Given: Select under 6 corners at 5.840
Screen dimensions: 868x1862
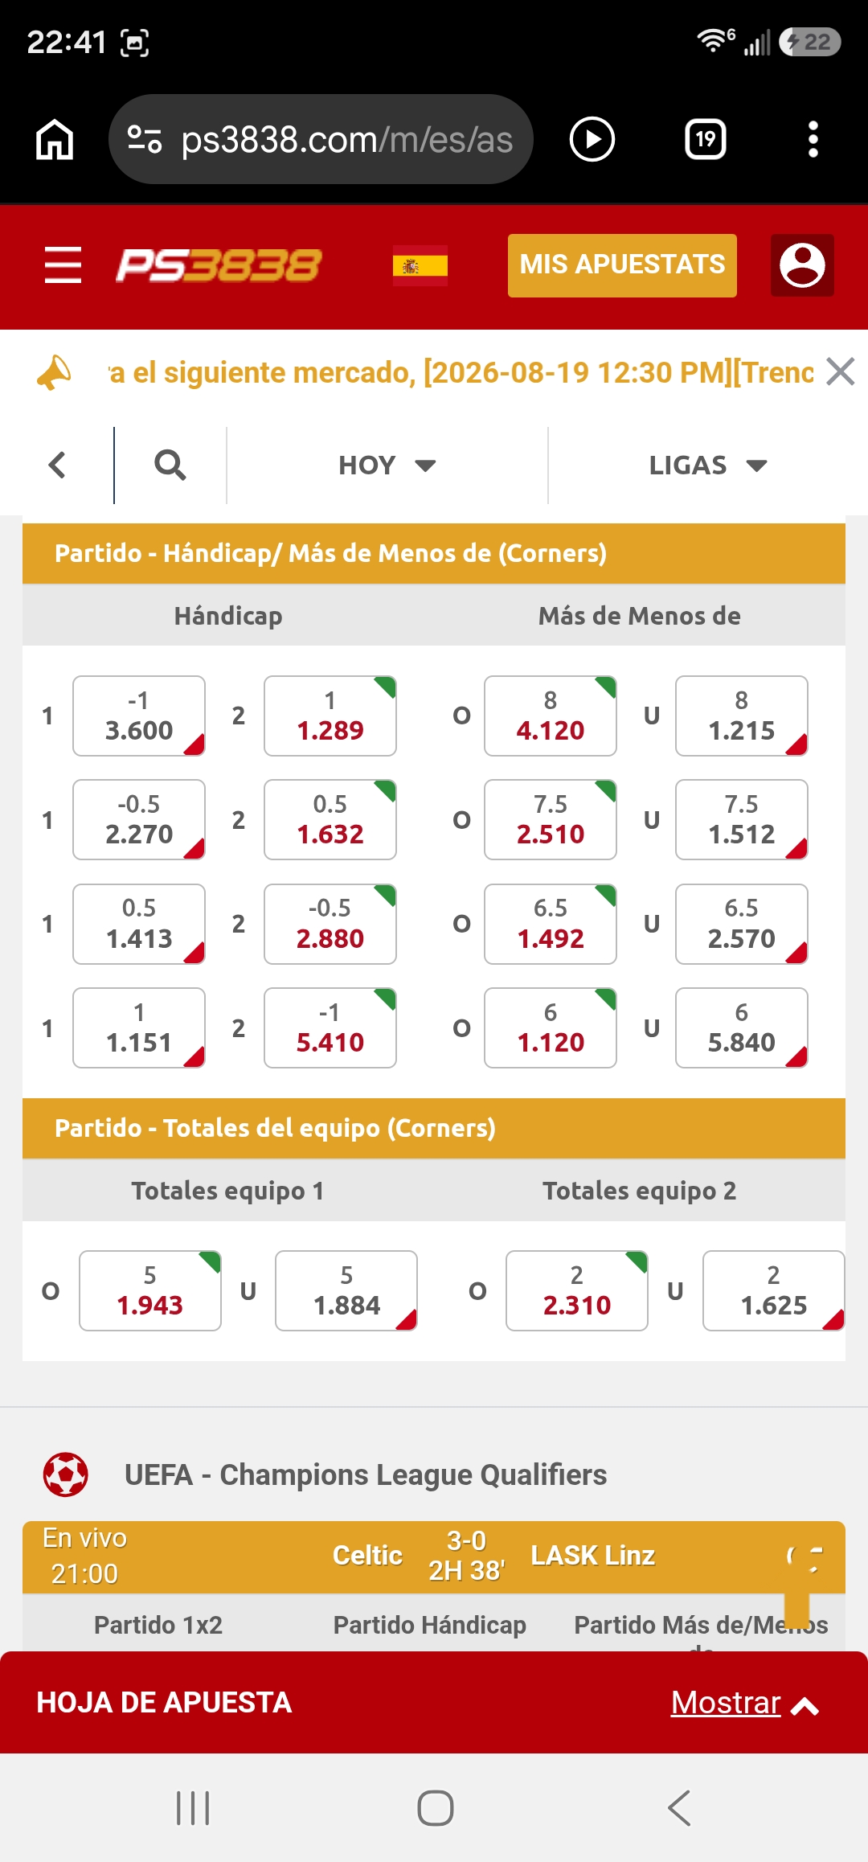Looking at the screenshot, I should 742,1027.
